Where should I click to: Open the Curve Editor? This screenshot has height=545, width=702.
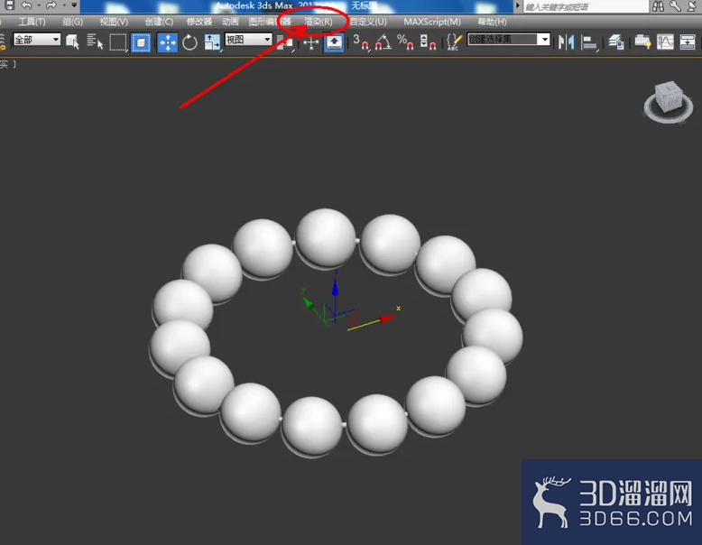(x=665, y=42)
